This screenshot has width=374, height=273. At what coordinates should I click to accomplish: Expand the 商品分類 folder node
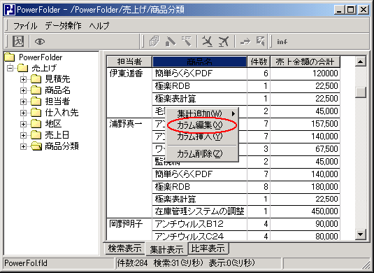point(23,146)
